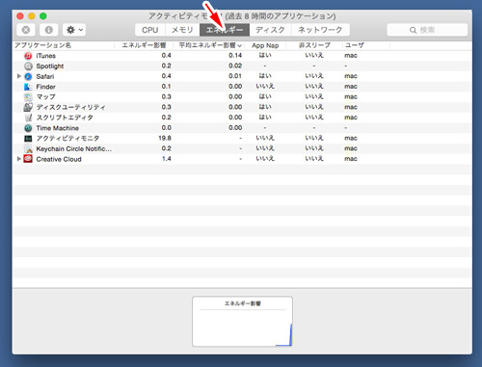Click the Creative Cloud icon
Image resolution: width=482 pixels, height=367 pixels.
point(28,159)
